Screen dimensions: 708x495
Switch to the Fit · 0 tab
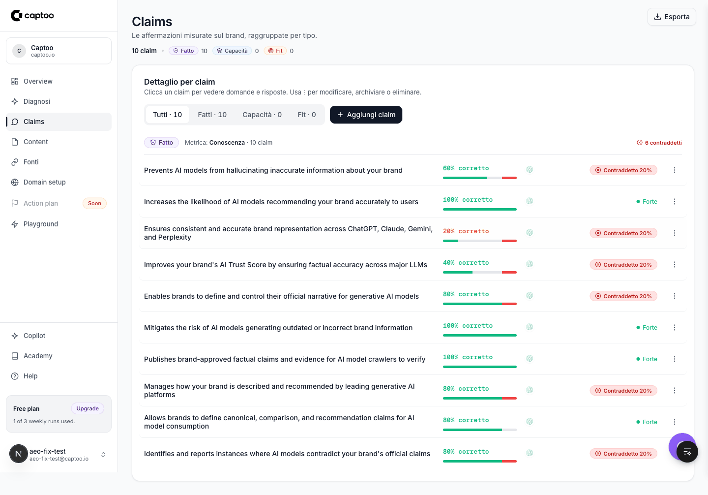pyautogui.click(x=307, y=115)
